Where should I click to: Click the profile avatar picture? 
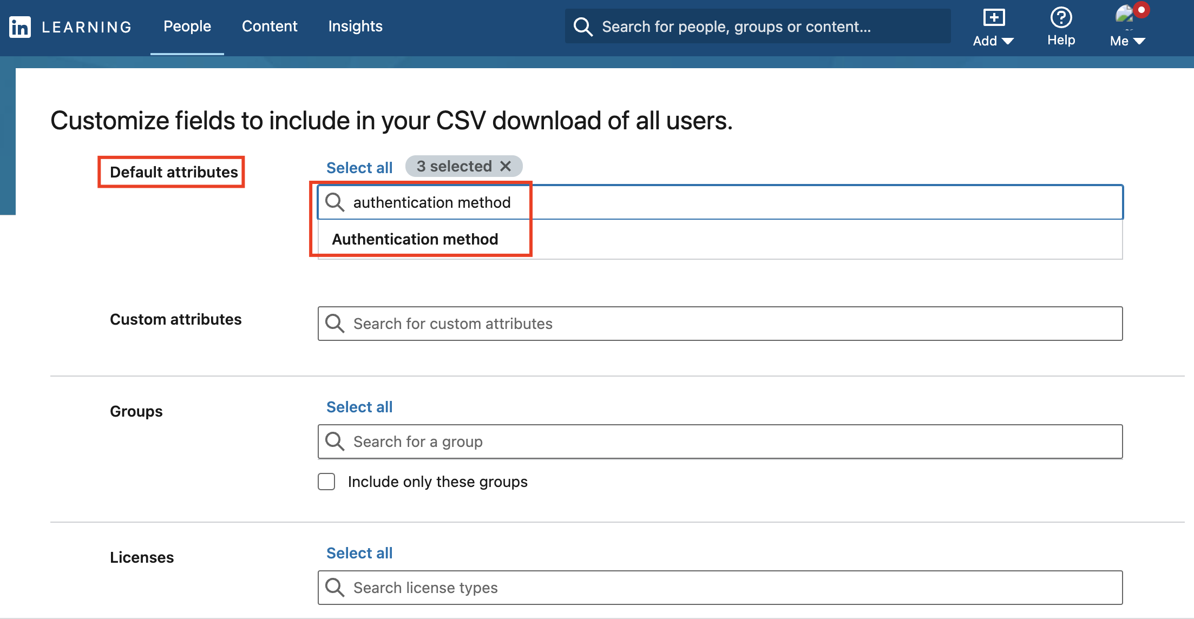[1125, 15]
